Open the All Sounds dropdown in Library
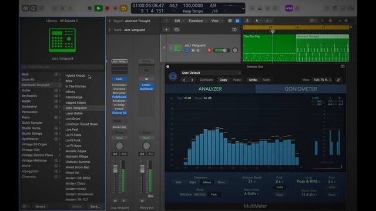 click(x=69, y=21)
